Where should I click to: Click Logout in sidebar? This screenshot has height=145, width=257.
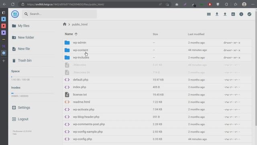(x=20, y=119)
